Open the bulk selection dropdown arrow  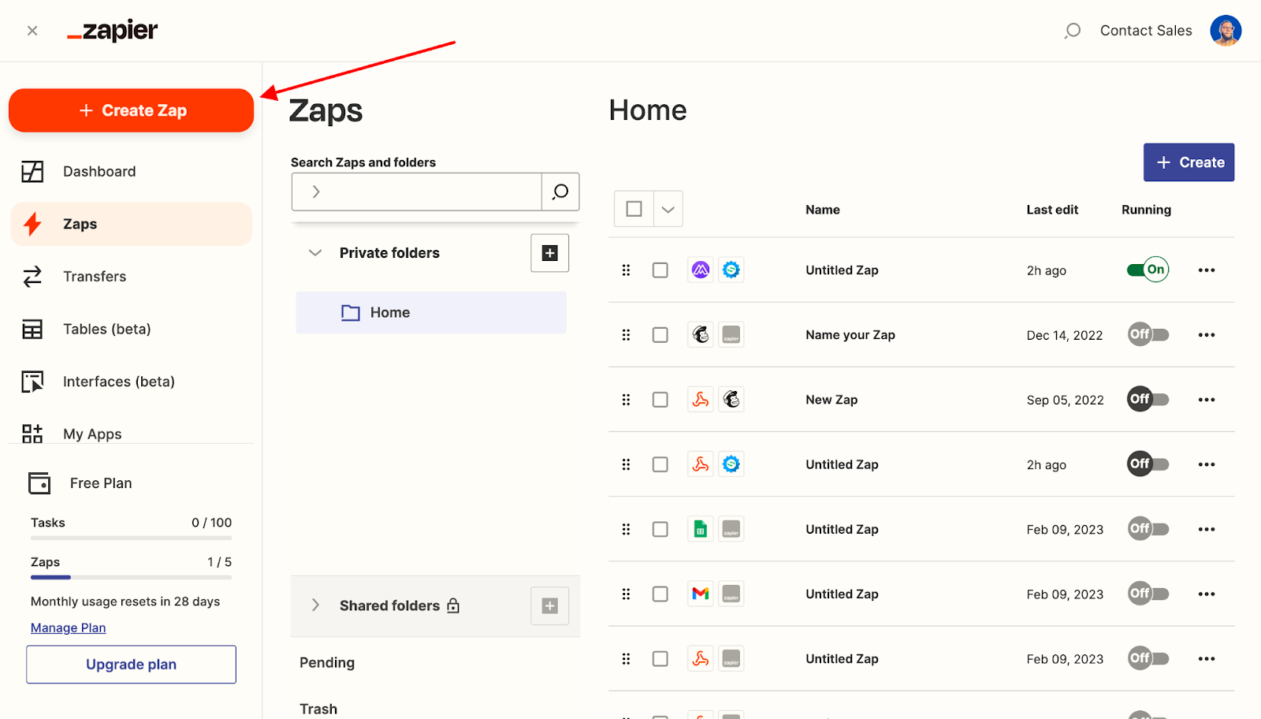(668, 209)
